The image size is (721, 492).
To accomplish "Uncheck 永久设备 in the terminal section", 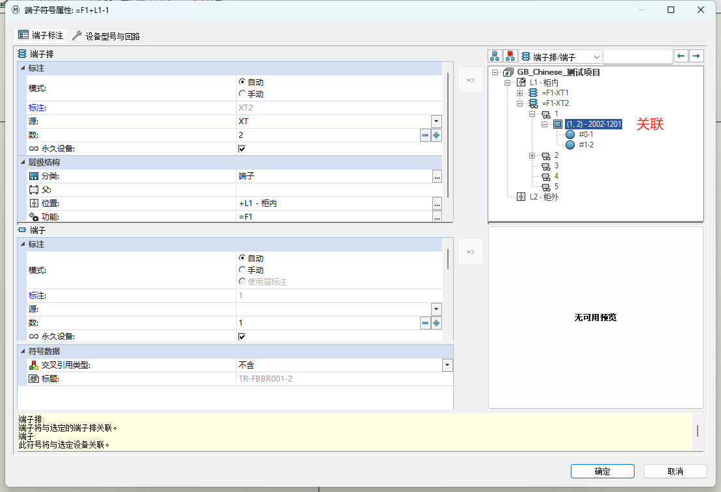I will [241, 336].
